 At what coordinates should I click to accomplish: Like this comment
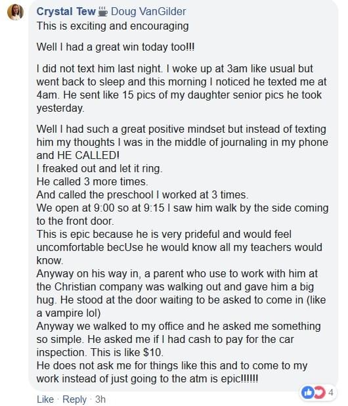pos(45,399)
